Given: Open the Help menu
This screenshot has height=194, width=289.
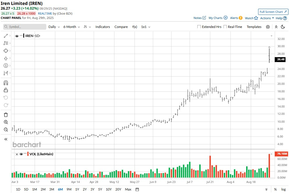Looking at the screenshot, I should pos(281,18).
